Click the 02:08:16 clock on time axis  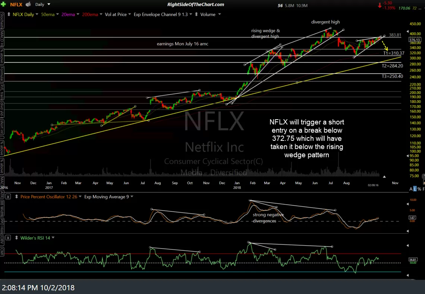373,185
